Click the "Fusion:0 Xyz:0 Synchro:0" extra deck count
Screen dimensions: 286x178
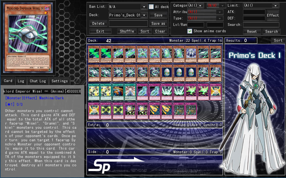[198, 125]
